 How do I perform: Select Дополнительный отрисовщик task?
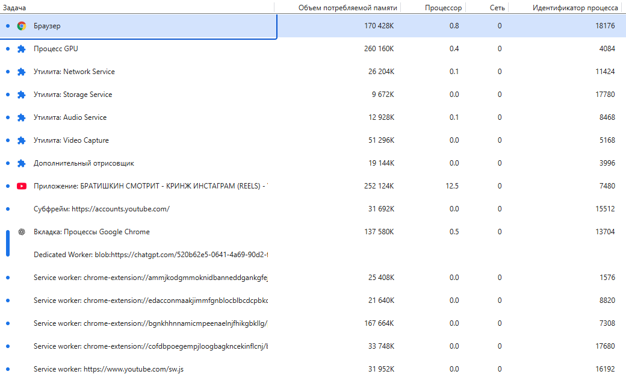(313, 163)
